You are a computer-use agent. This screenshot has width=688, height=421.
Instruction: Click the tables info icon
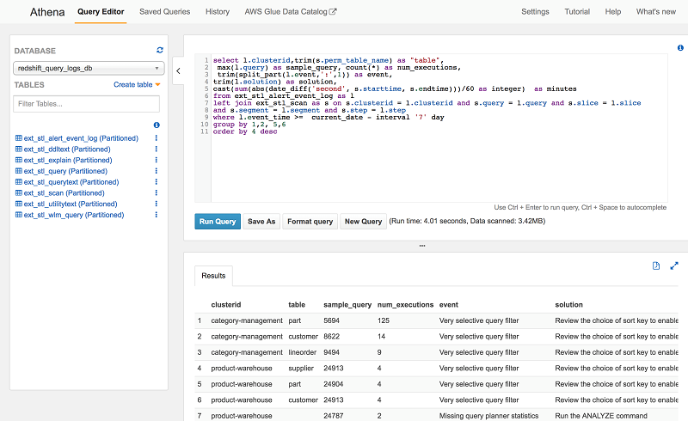156,125
